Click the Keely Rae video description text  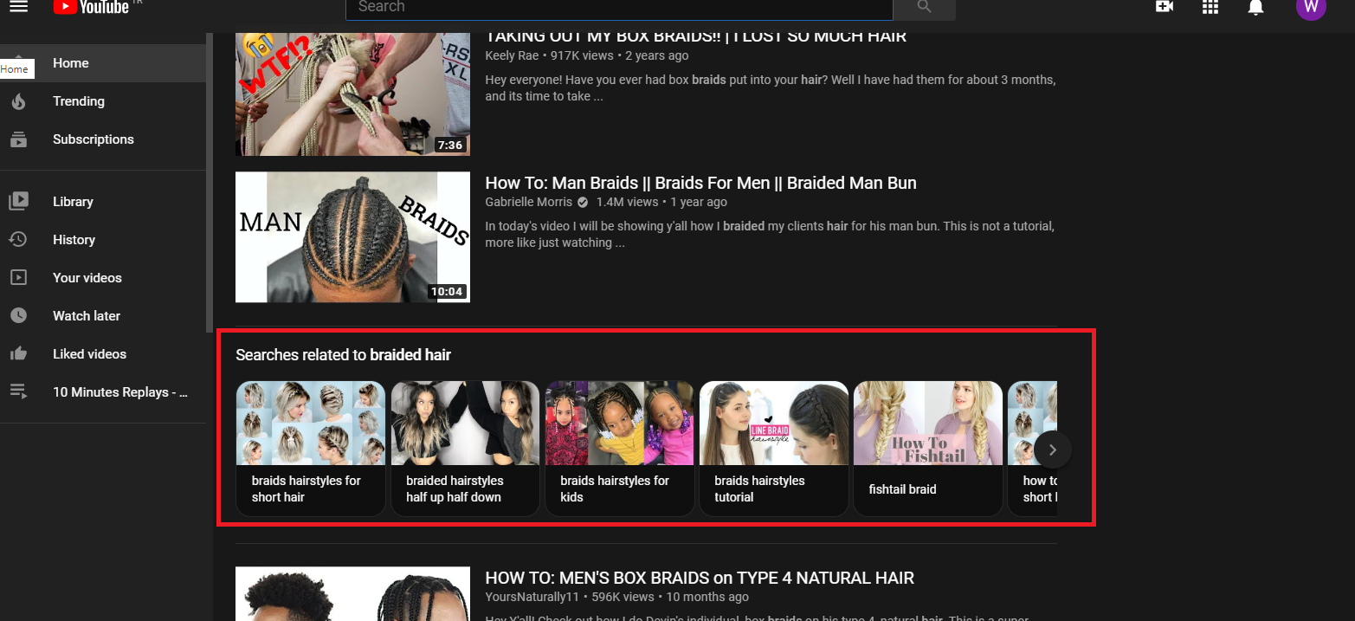point(770,88)
